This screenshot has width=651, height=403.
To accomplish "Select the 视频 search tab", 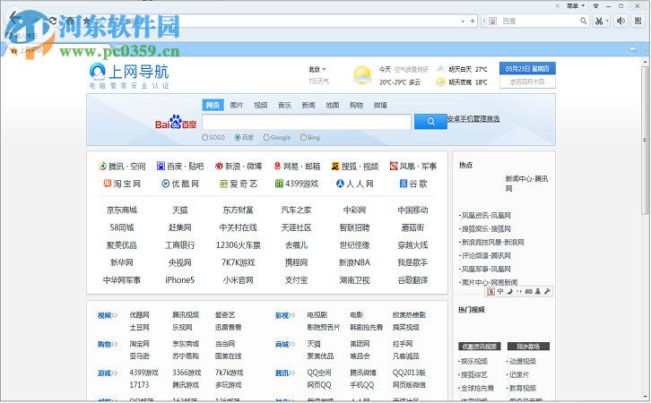I will pyautogui.click(x=260, y=106).
